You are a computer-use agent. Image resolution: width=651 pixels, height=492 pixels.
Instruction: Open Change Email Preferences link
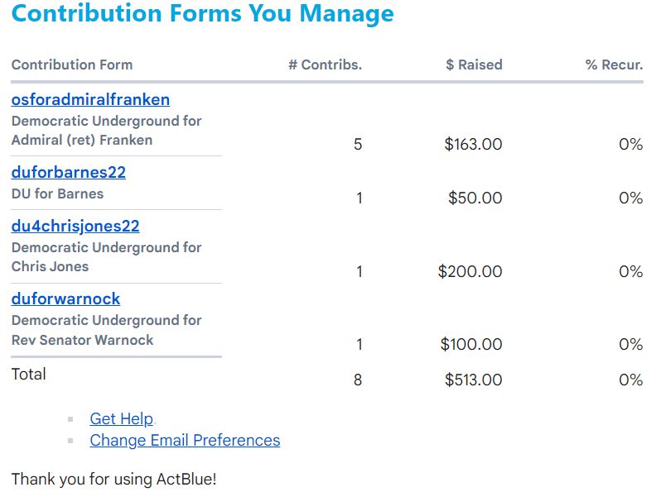[185, 441]
